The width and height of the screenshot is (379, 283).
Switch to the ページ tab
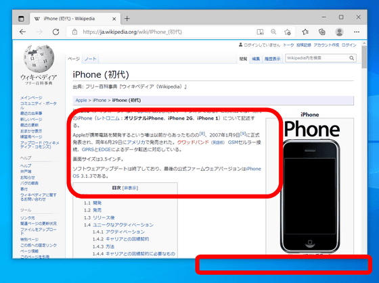coord(74,59)
